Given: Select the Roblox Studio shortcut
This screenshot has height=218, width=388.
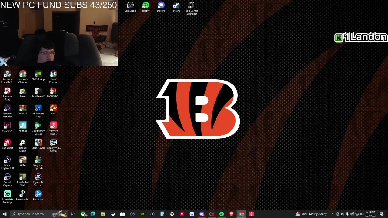Looking at the screenshot, I should click(x=23, y=146).
